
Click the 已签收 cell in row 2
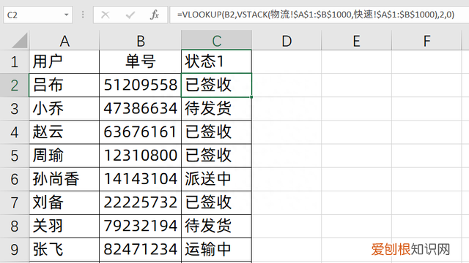[217, 85]
